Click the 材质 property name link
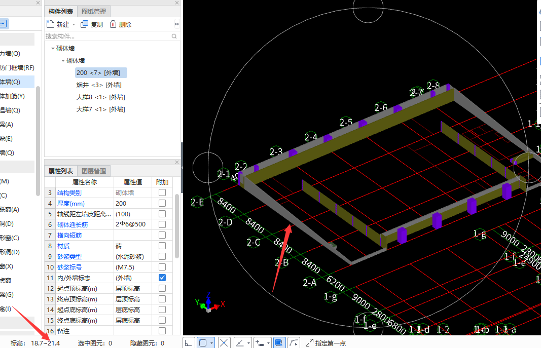 [x=63, y=246]
